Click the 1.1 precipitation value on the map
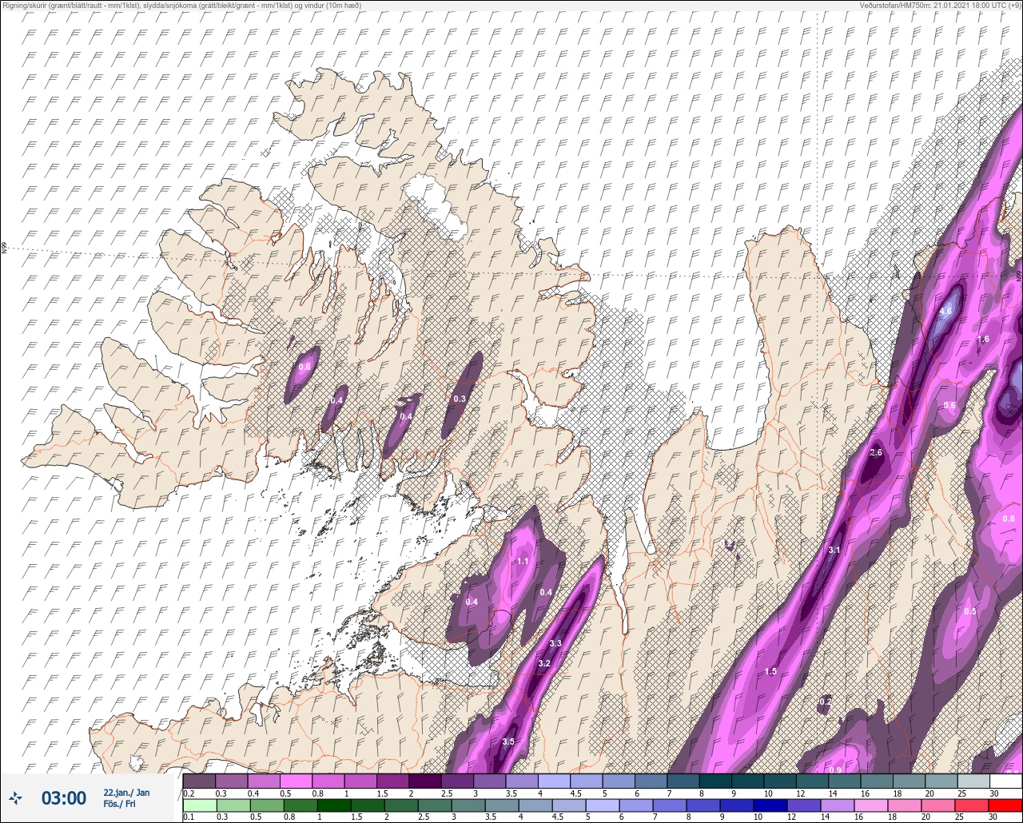The height and width of the screenshot is (823, 1023). 523,561
